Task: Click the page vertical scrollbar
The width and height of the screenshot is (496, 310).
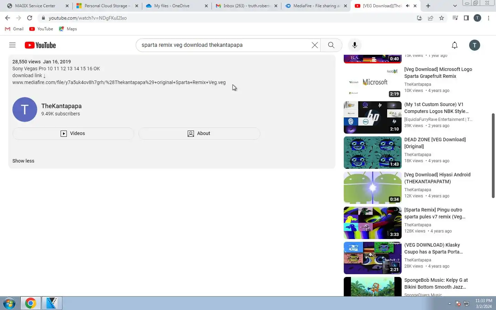Action: 493,155
